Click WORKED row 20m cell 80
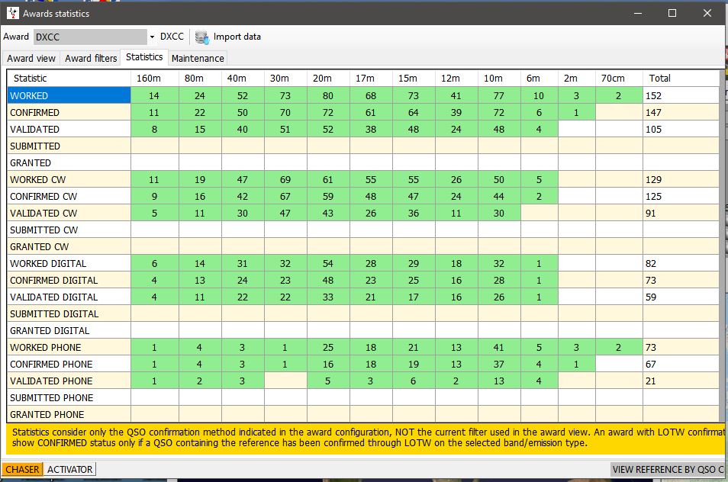Viewport: 728px width, 482px height. (x=328, y=95)
